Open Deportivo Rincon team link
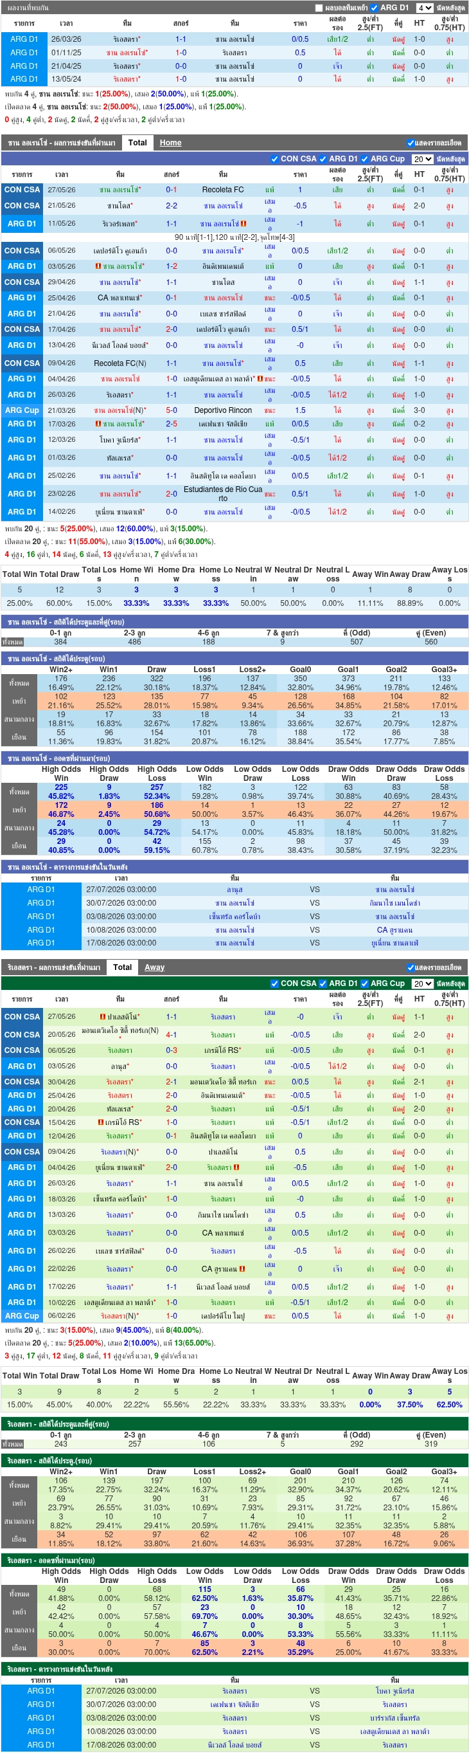Screen dimensions: 469x1756 click(x=222, y=410)
